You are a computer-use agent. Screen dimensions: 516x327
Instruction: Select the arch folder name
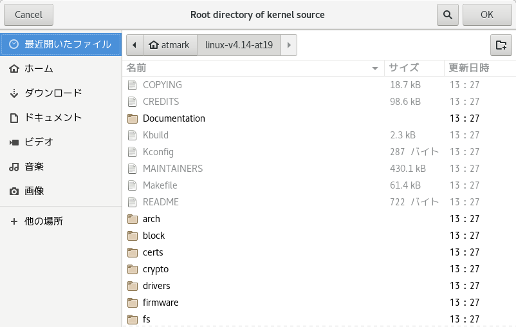tap(151, 219)
